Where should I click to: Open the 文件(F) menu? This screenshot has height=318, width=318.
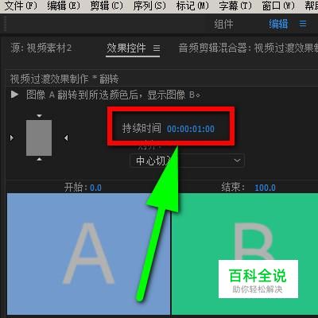21,6
